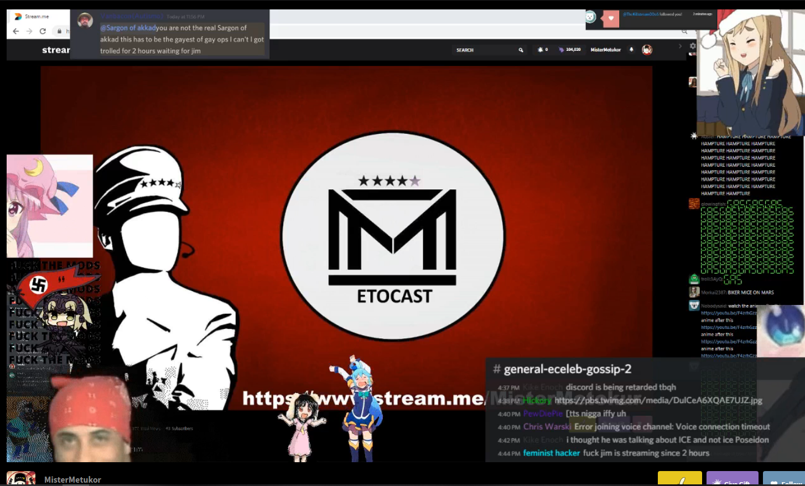Open notifications with the bell icon

click(x=631, y=50)
